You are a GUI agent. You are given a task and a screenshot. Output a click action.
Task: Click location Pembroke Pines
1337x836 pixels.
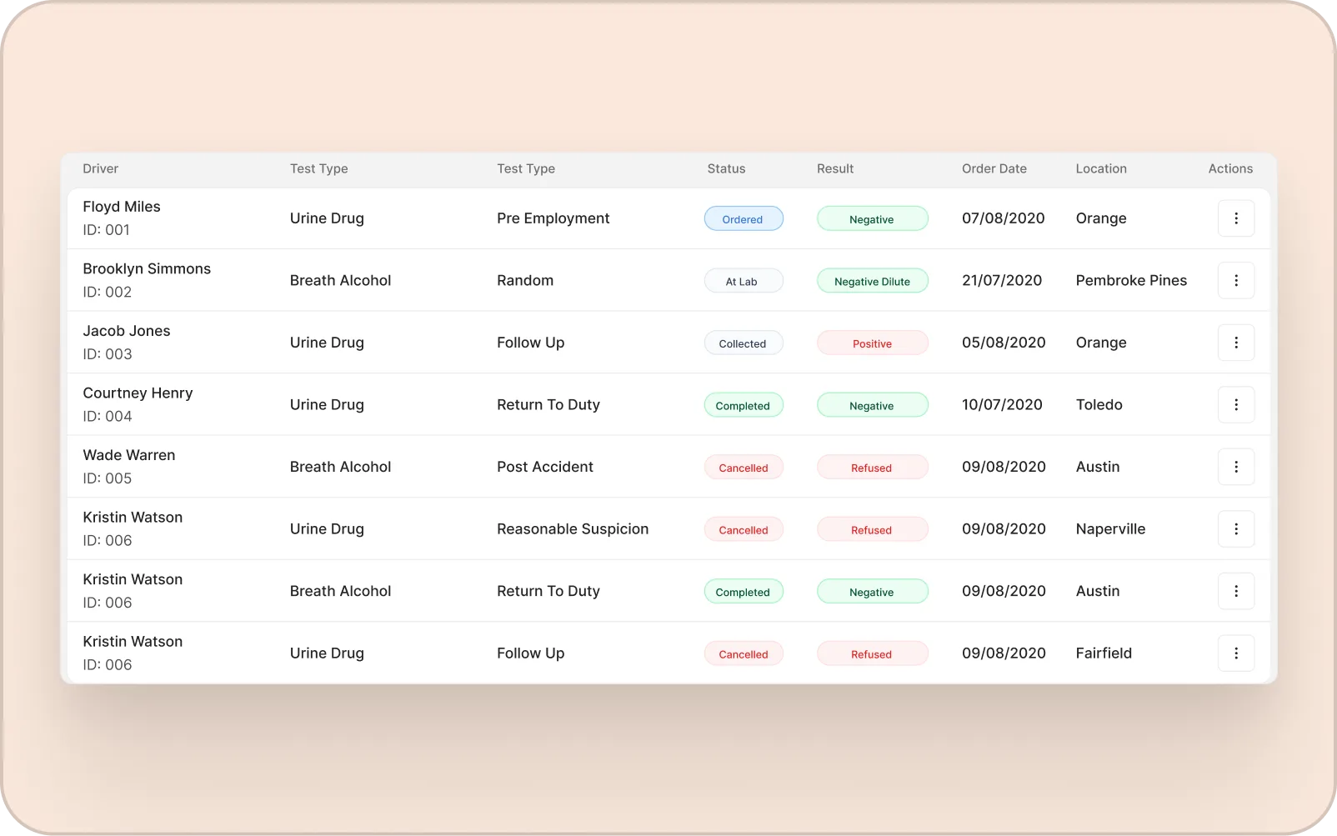tap(1131, 281)
